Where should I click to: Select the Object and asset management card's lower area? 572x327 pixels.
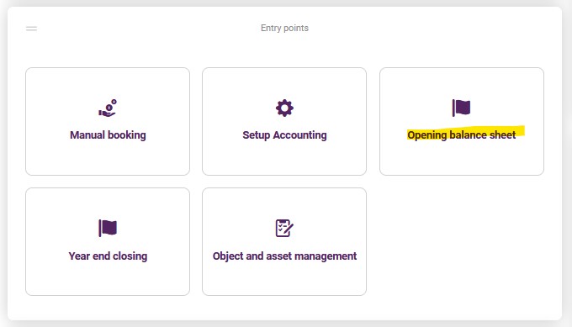[x=284, y=278]
